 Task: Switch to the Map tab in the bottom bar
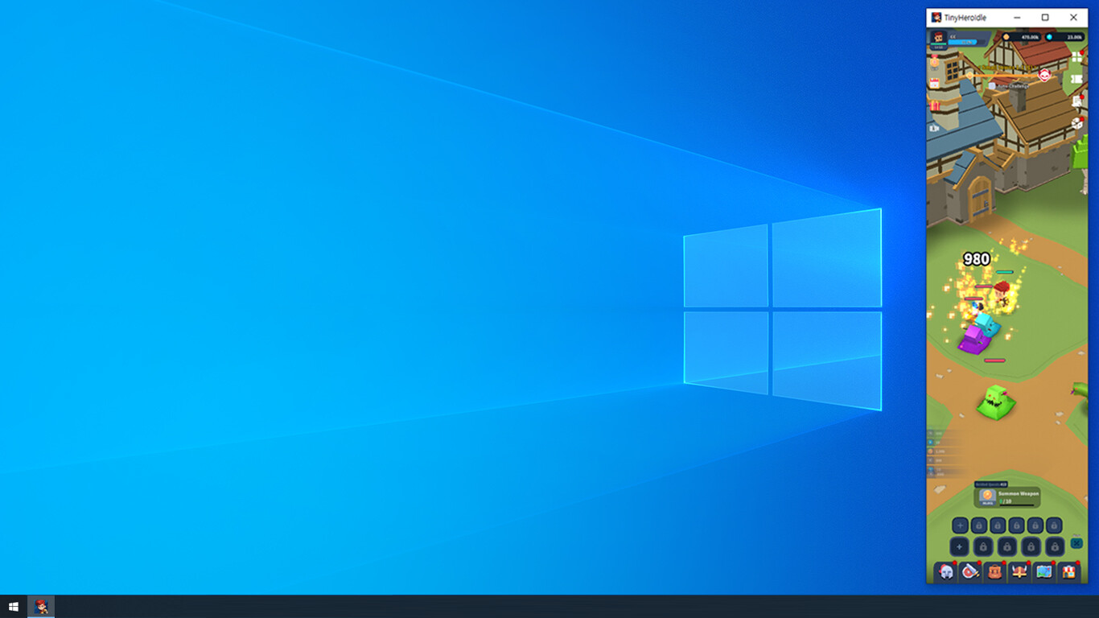tap(1044, 572)
